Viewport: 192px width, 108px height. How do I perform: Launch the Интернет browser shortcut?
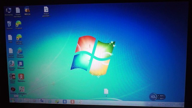click(x=19, y=25)
